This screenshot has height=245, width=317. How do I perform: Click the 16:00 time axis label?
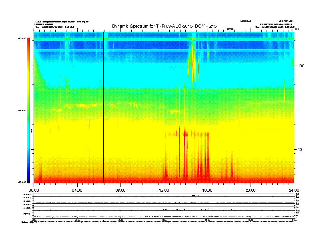(x=207, y=191)
